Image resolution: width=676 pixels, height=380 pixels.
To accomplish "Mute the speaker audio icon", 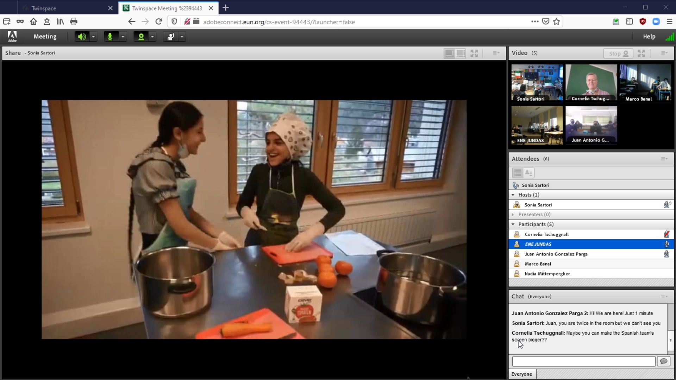I will [82, 37].
